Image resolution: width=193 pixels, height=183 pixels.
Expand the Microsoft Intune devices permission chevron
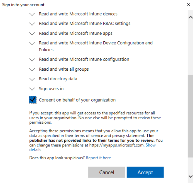[x=32, y=14]
